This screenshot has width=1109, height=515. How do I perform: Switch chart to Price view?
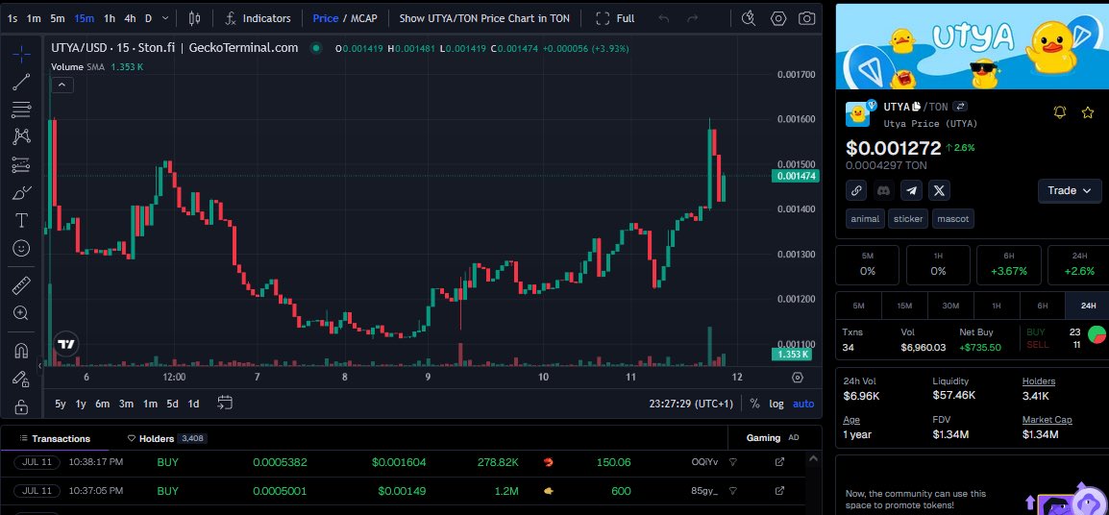tap(326, 18)
